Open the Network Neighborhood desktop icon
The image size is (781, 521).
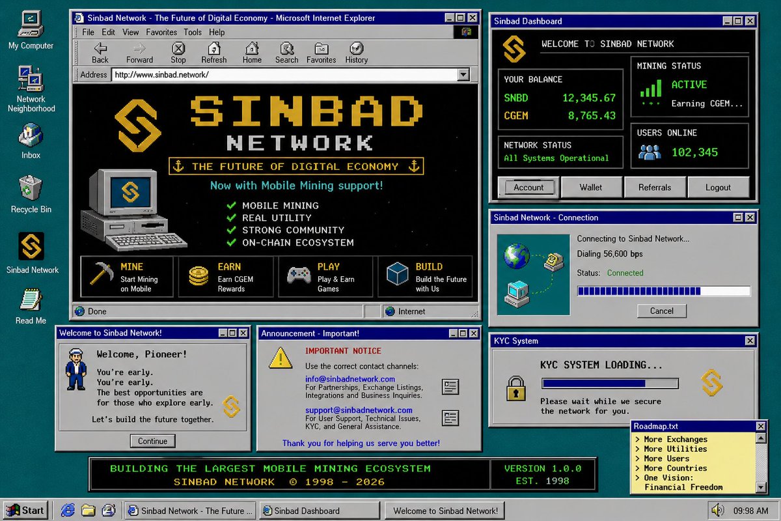coord(31,88)
